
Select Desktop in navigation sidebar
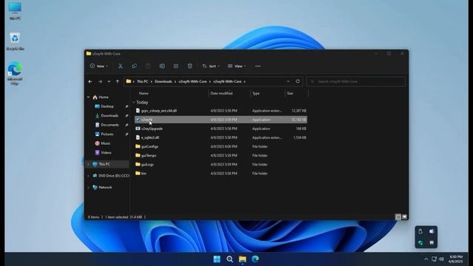point(107,106)
